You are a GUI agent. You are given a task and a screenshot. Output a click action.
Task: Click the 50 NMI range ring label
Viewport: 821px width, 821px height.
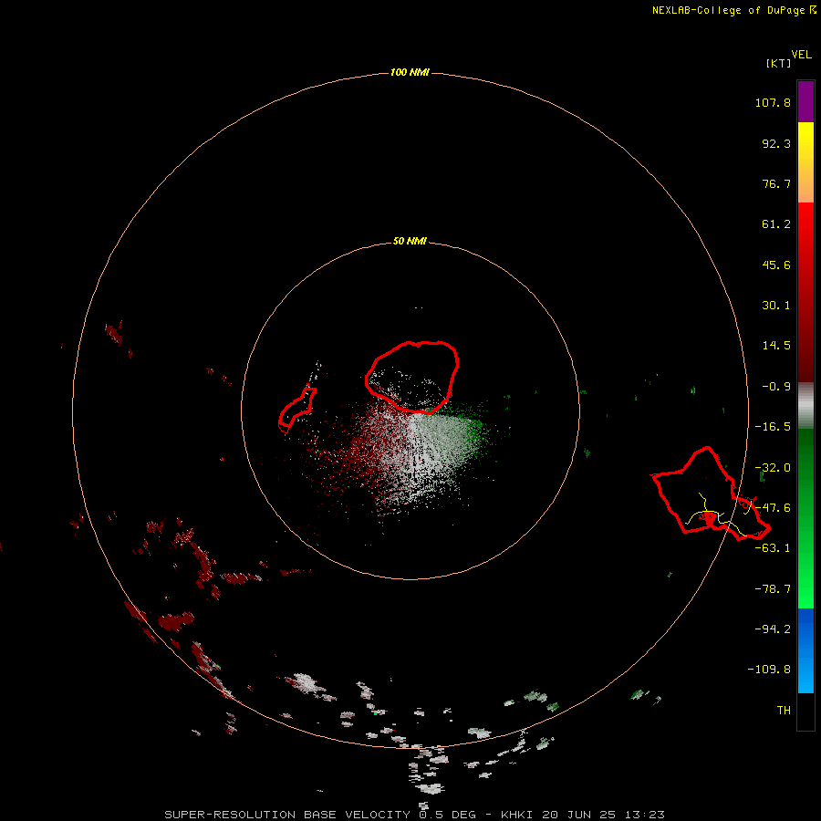pos(410,241)
